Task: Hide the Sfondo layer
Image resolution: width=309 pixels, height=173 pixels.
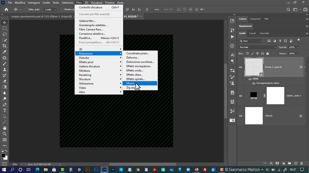Action: point(240,116)
